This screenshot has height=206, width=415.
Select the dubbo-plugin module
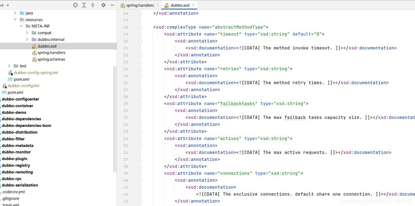[x=15, y=159]
